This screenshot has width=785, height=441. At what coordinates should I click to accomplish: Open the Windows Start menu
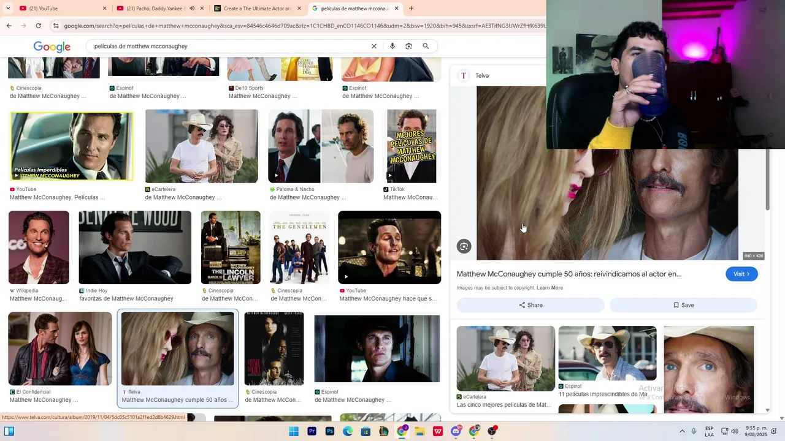pyautogui.click(x=294, y=431)
